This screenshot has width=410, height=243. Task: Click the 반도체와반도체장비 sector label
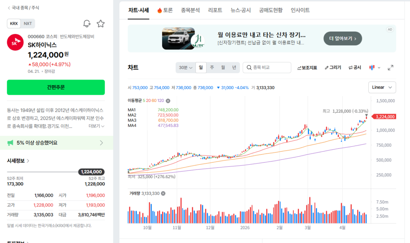coord(77,36)
